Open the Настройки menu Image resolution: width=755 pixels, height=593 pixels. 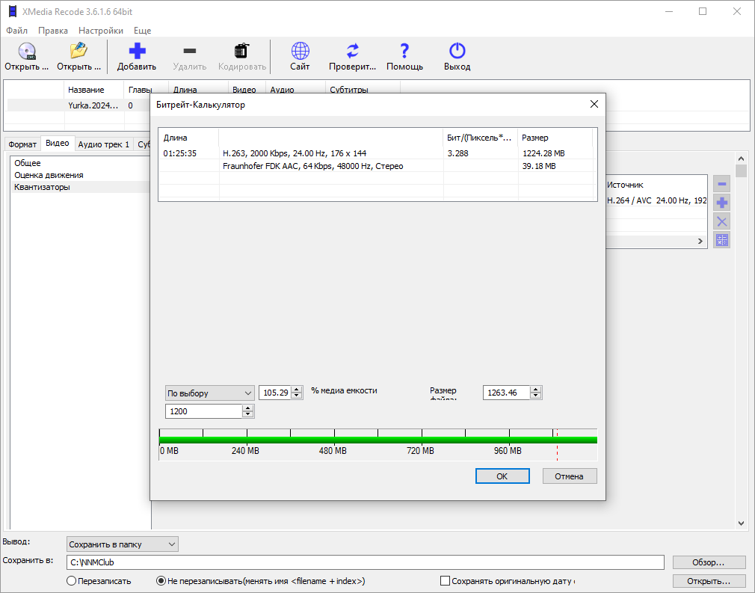click(101, 31)
